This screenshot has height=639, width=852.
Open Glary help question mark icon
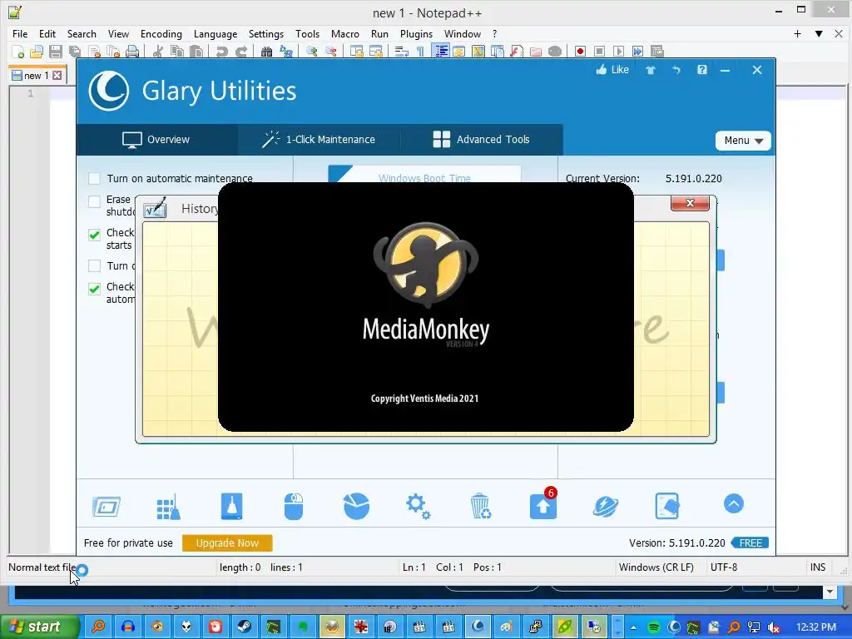pyautogui.click(x=702, y=70)
